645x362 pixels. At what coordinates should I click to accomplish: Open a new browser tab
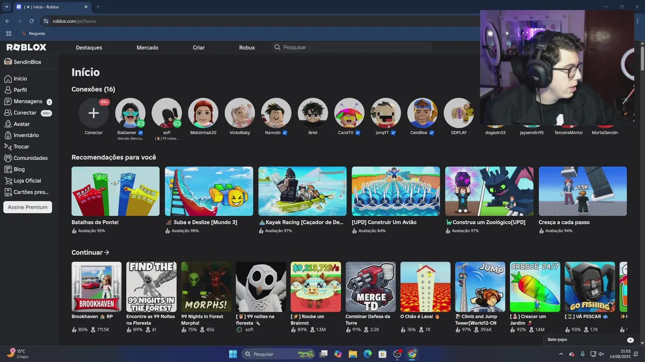[98, 7]
